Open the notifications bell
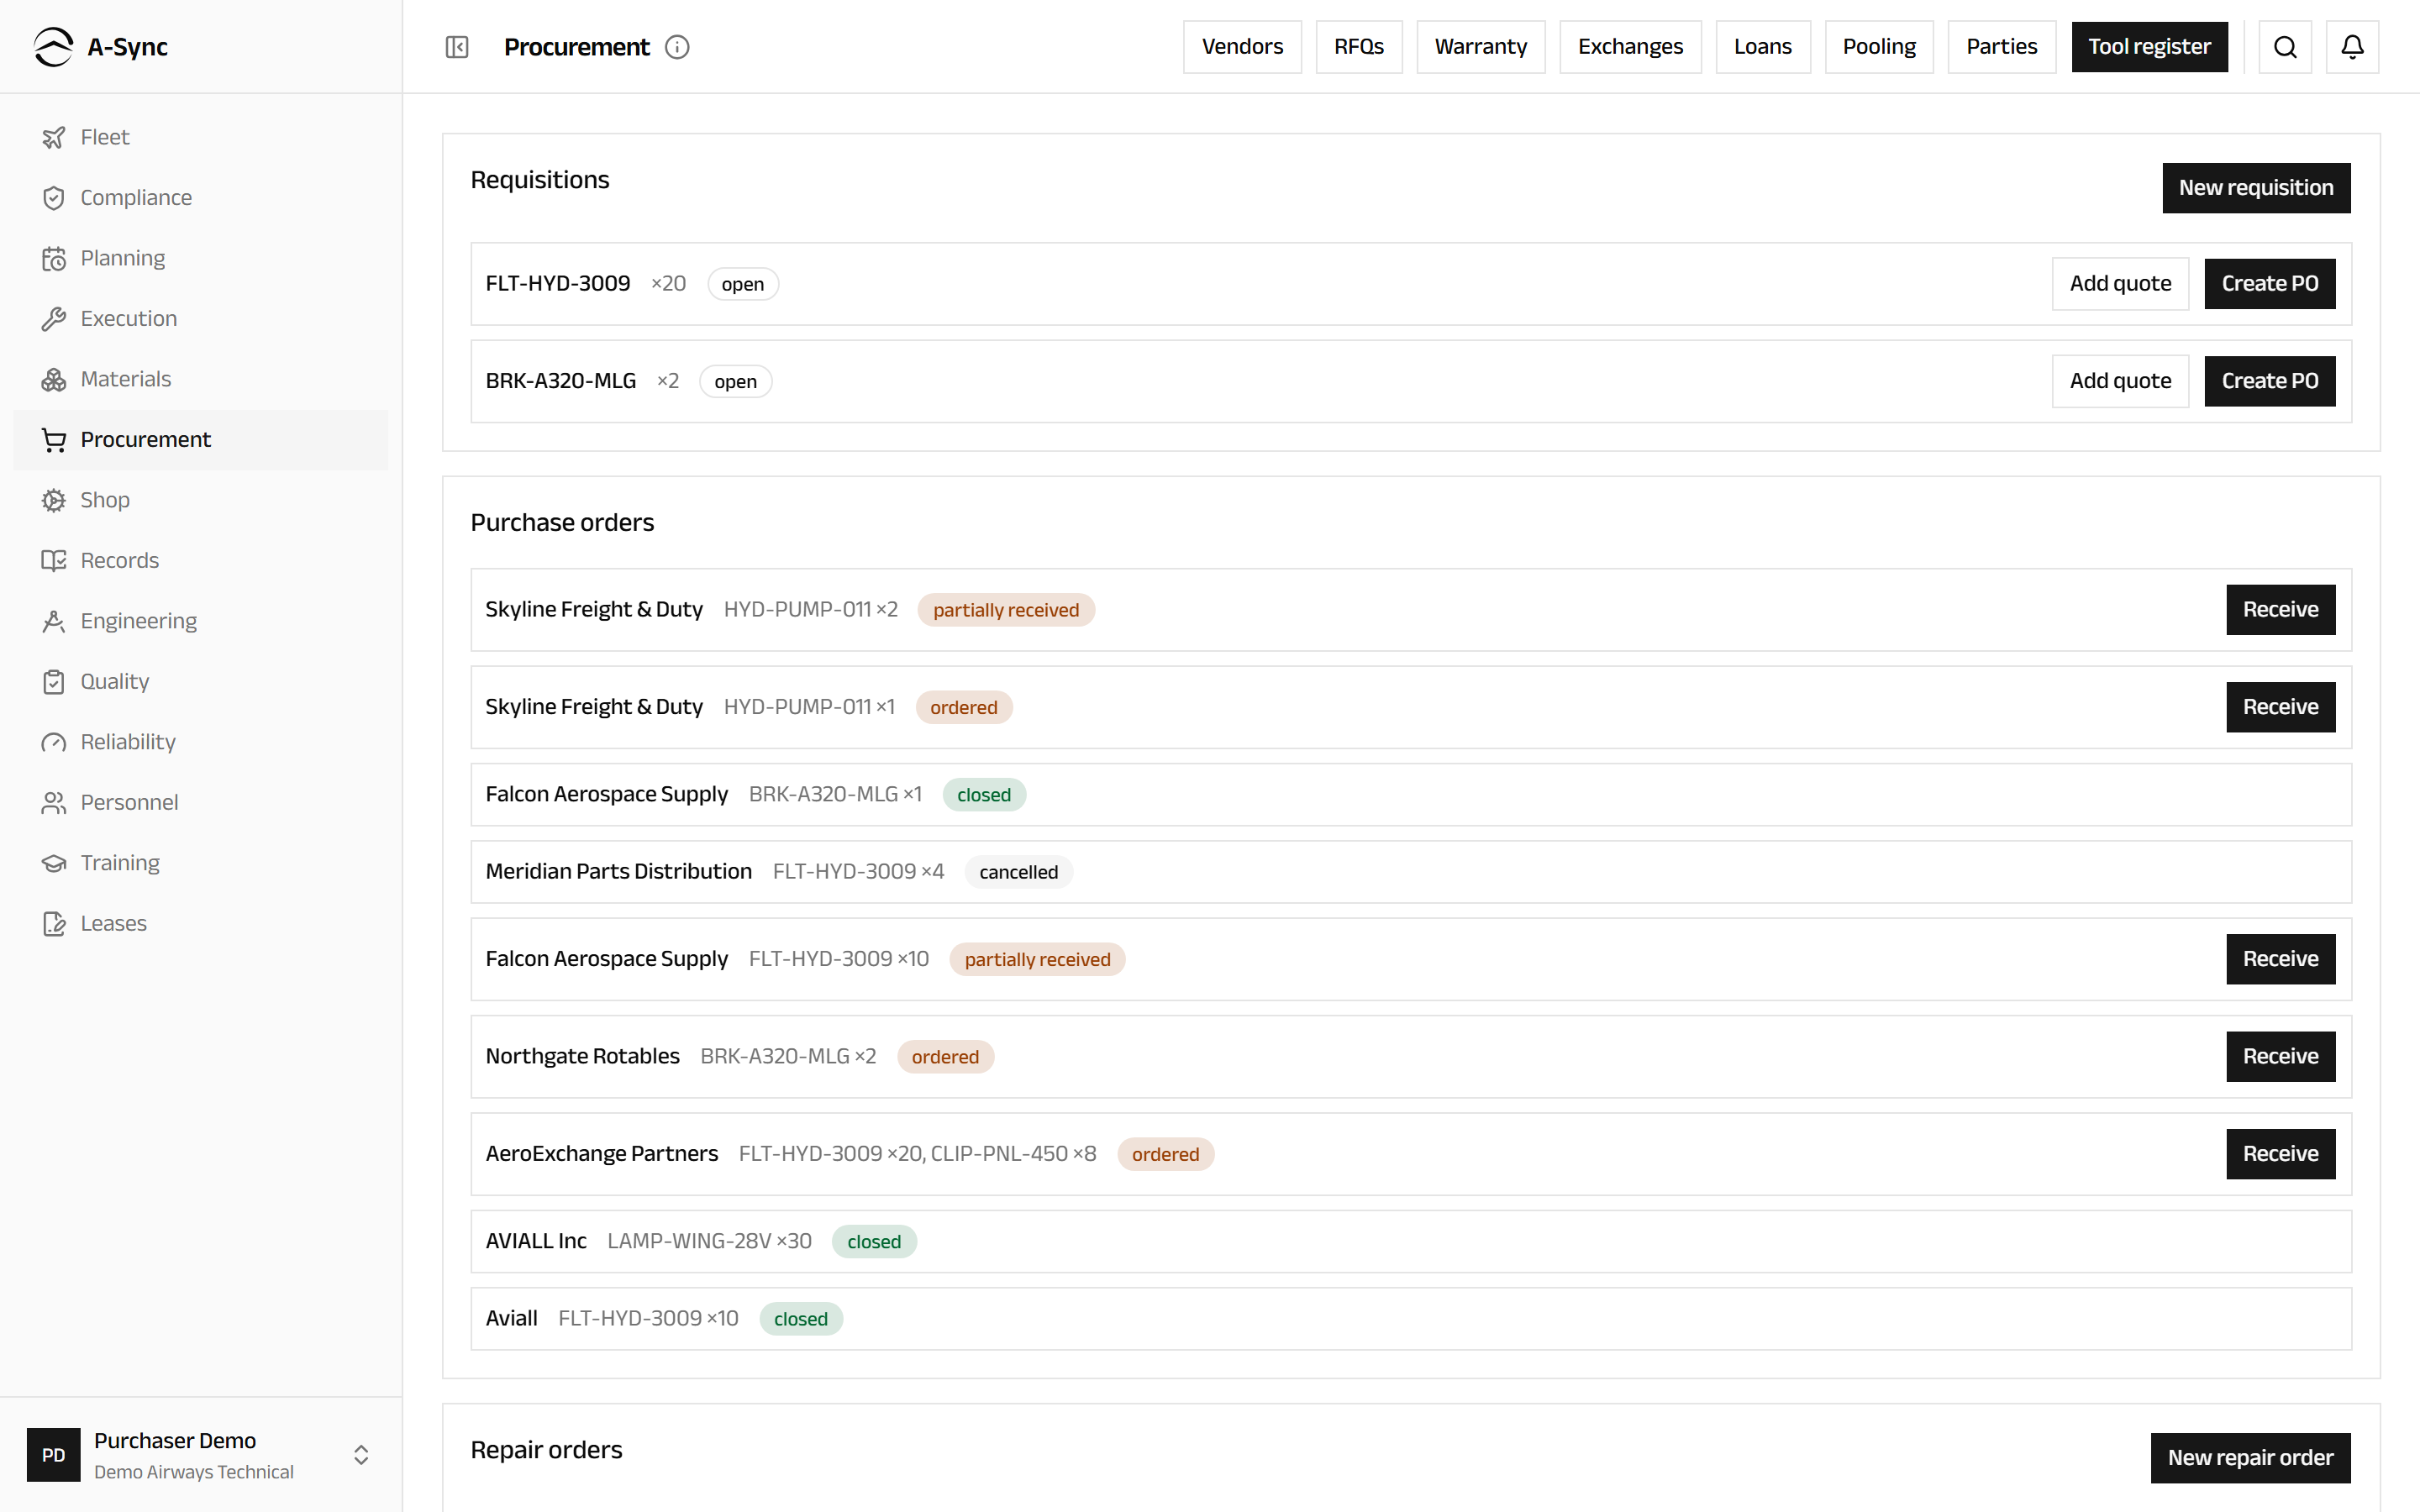Screen dimensions: 2420x1512 tap(2352, 47)
